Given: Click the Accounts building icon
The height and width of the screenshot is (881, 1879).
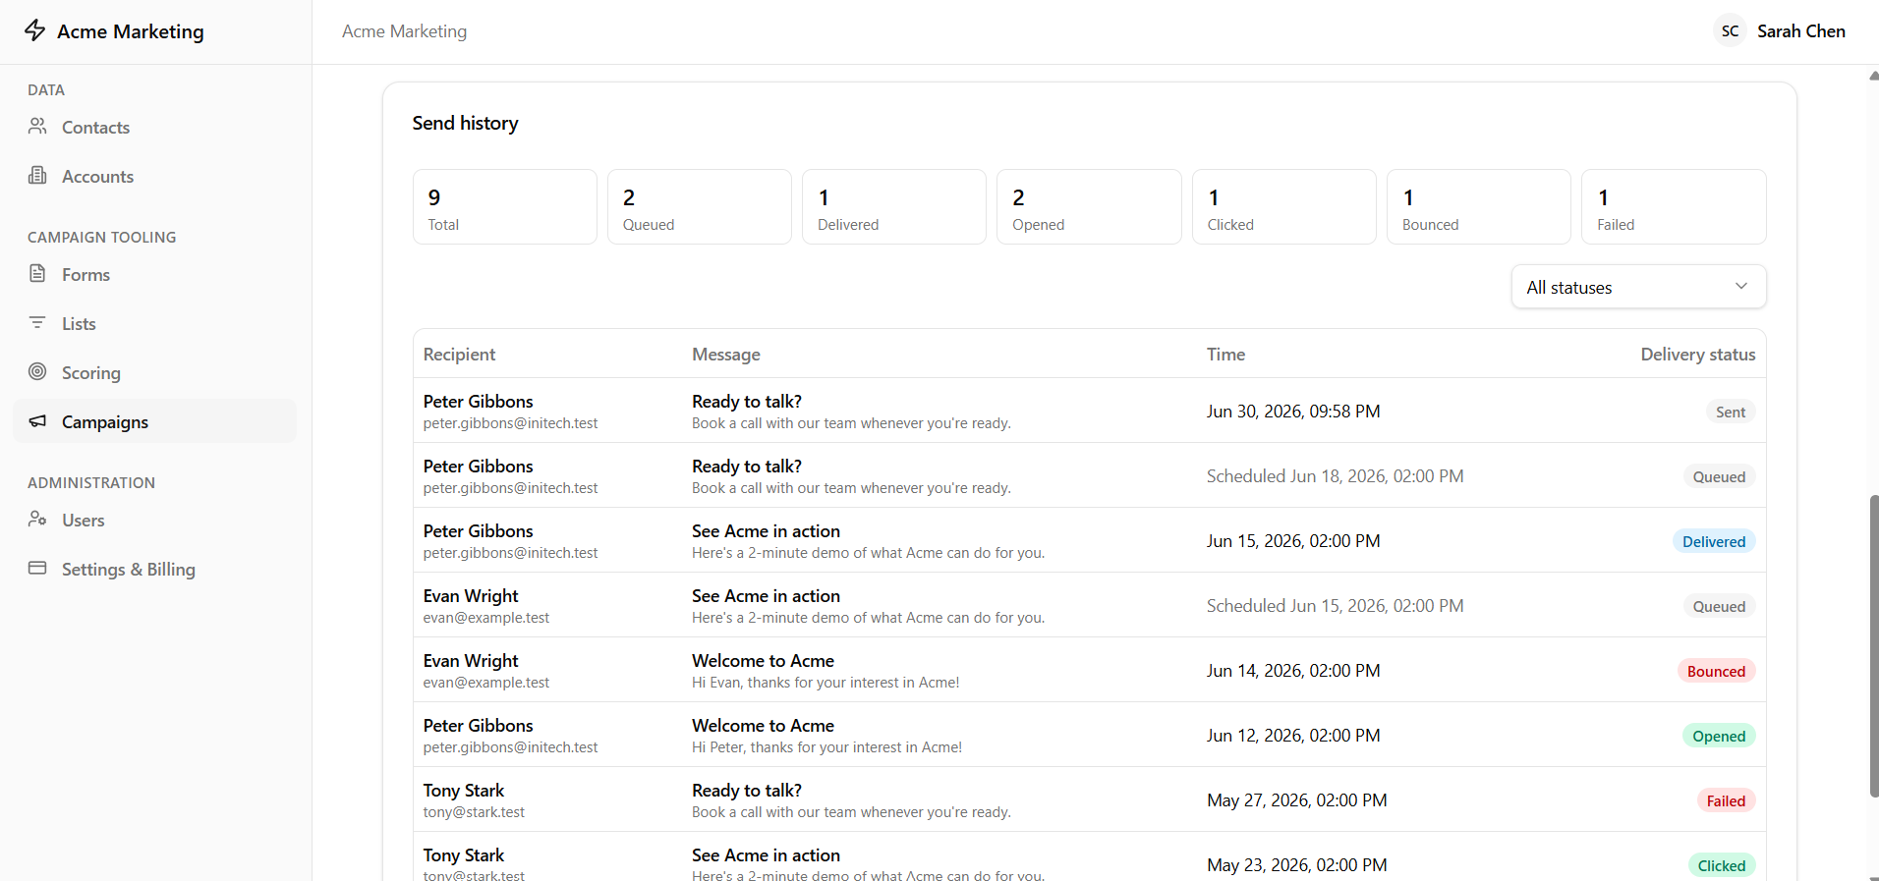Looking at the screenshot, I should pos(37,175).
